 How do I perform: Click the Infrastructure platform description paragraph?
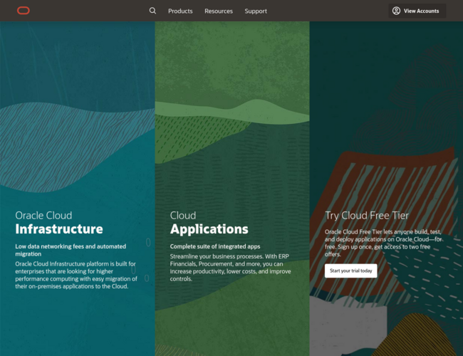click(x=76, y=275)
